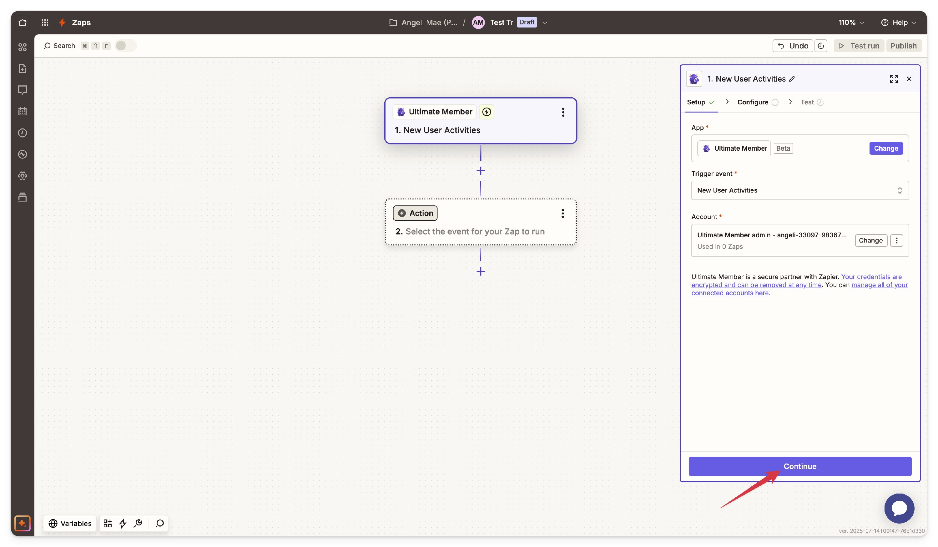
Task: Click the add-step grid icon in bottom toolbar
Action: click(x=108, y=523)
